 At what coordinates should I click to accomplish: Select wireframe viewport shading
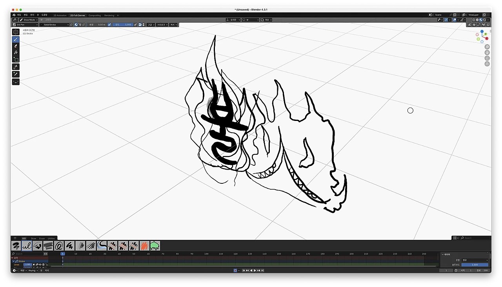click(x=474, y=20)
